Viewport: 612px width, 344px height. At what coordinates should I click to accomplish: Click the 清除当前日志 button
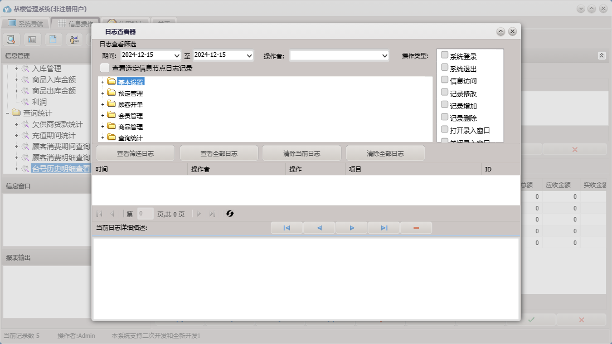click(x=302, y=154)
